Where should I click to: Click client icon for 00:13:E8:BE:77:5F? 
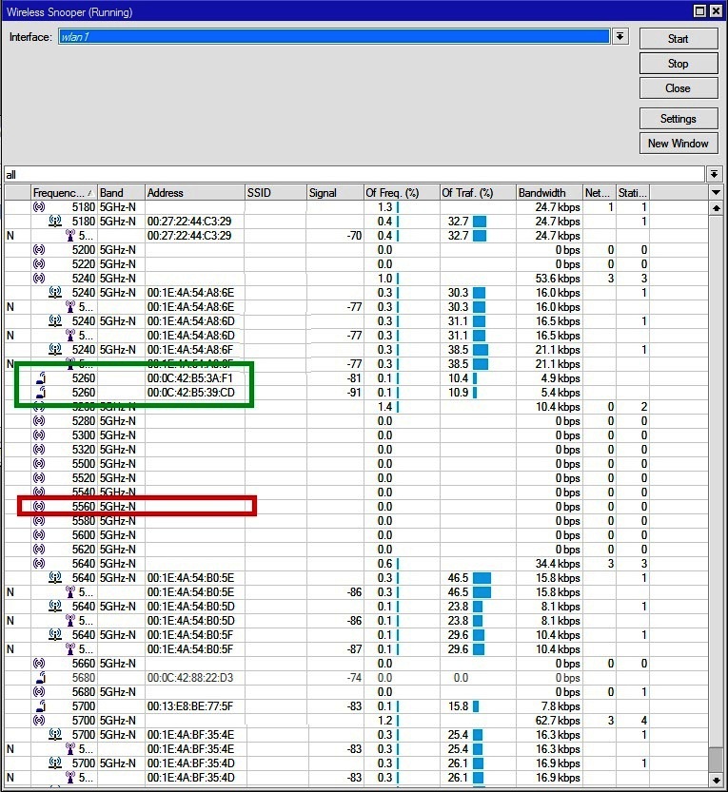(42, 705)
